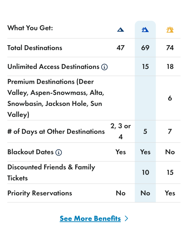Click the Priority Reservations row label
Viewport: 188px width, 232px height.
tap(39, 193)
